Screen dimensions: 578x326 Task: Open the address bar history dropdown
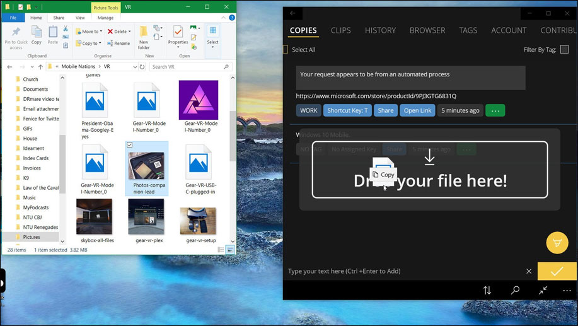135,67
